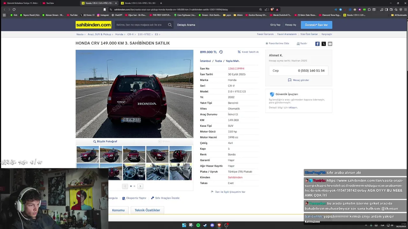Open Favori Aramalarım link
Viewport: 408px width, 229px height.
pyautogui.click(x=287, y=34)
